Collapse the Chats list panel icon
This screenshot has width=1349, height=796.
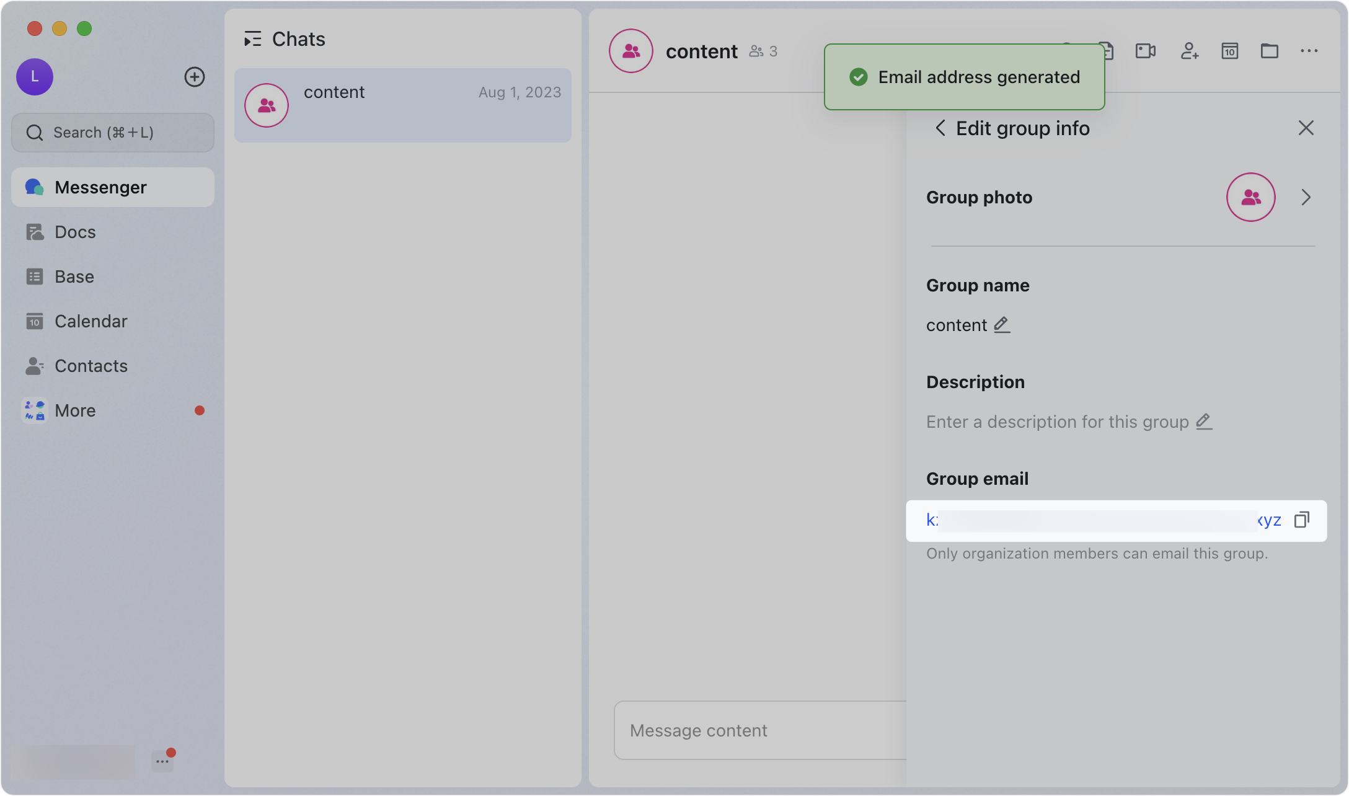252,39
